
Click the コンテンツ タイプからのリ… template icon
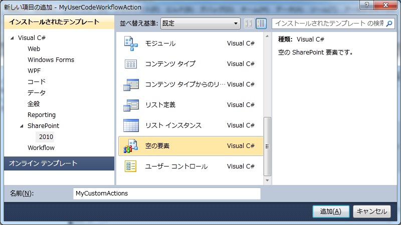pyautogui.click(x=131, y=84)
